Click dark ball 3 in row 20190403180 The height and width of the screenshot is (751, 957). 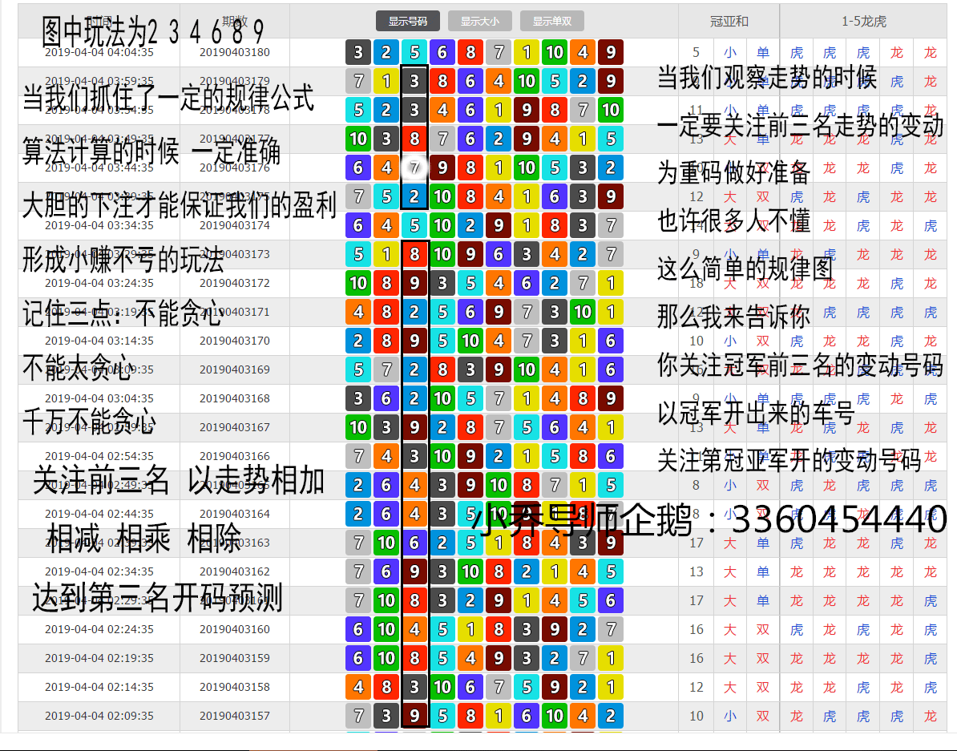pyautogui.click(x=358, y=53)
